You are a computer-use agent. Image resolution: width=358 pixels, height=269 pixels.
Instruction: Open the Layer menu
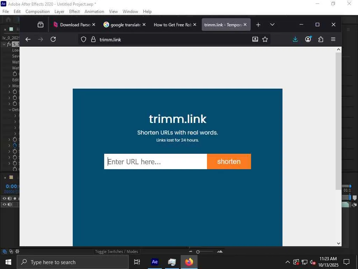59,12
